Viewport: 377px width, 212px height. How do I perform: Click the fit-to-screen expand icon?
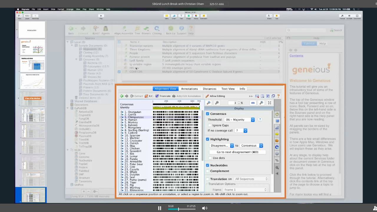pyautogui.click(x=269, y=103)
